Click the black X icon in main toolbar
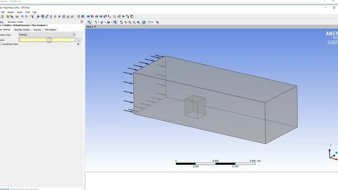Image resolution: width=338 pixels, height=190 pixels. (59, 16)
